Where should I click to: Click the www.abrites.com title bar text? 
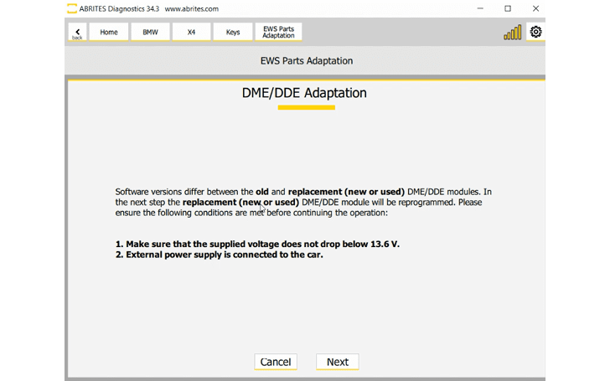191,8
